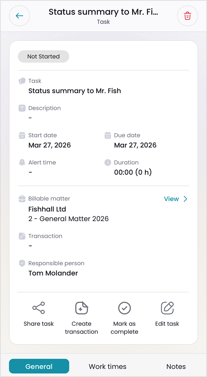
Task: Click the Due date calendar icon
Action: tap(107, 135)
